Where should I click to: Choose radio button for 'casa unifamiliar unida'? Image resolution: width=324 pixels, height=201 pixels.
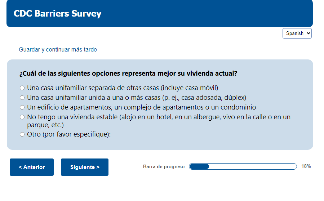(x=22, y=98)
